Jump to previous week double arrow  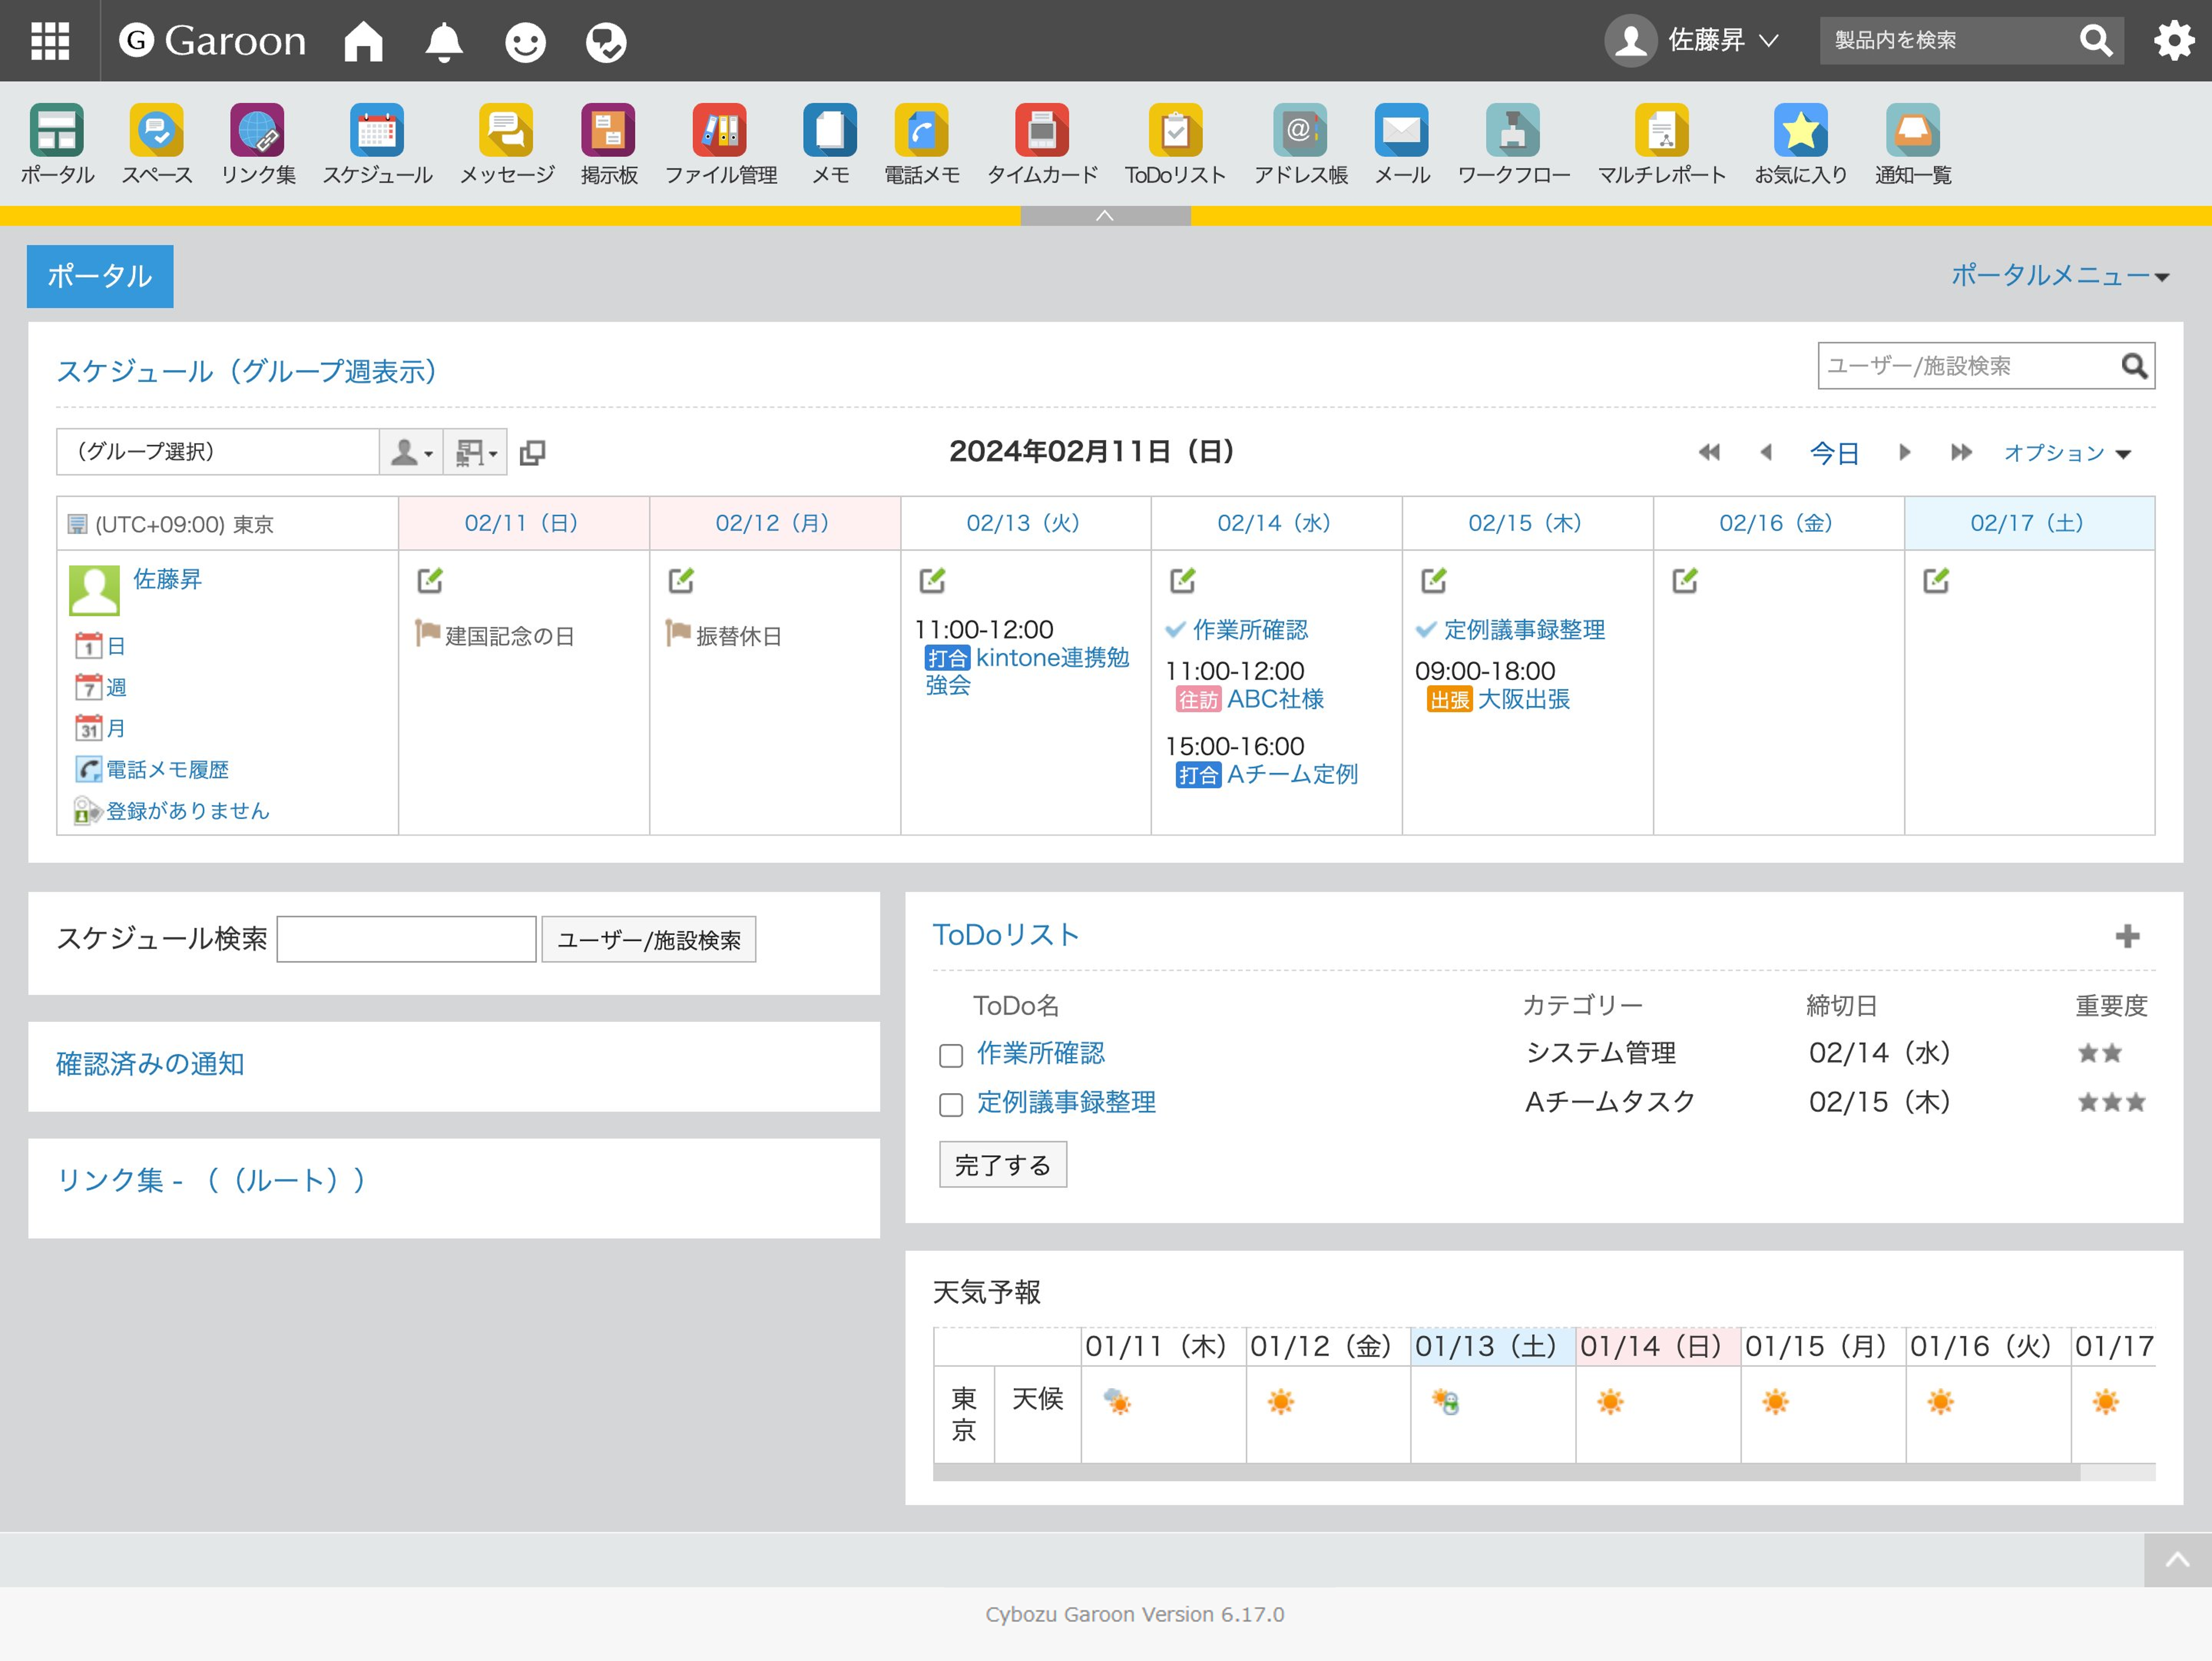1709,453
